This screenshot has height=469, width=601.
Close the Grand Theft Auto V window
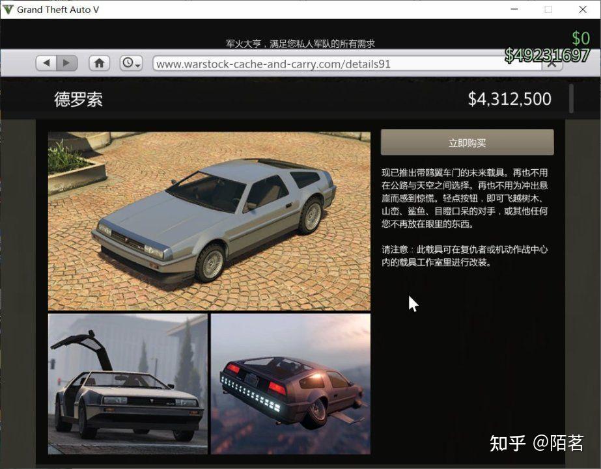(x=583, y=9)
